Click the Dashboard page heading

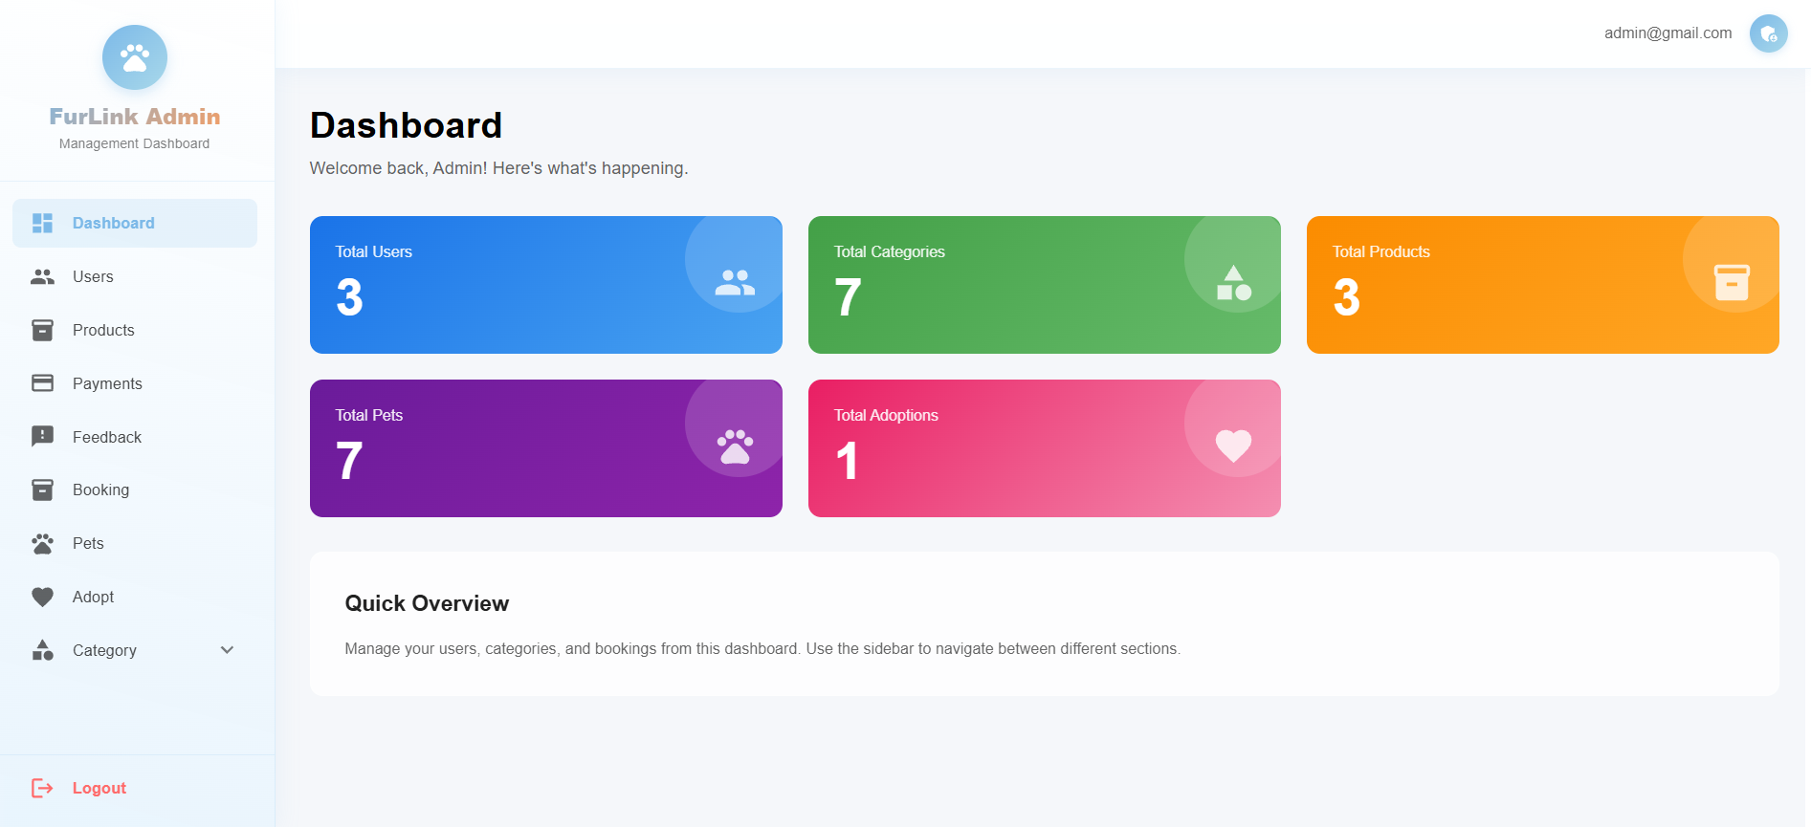407,125
